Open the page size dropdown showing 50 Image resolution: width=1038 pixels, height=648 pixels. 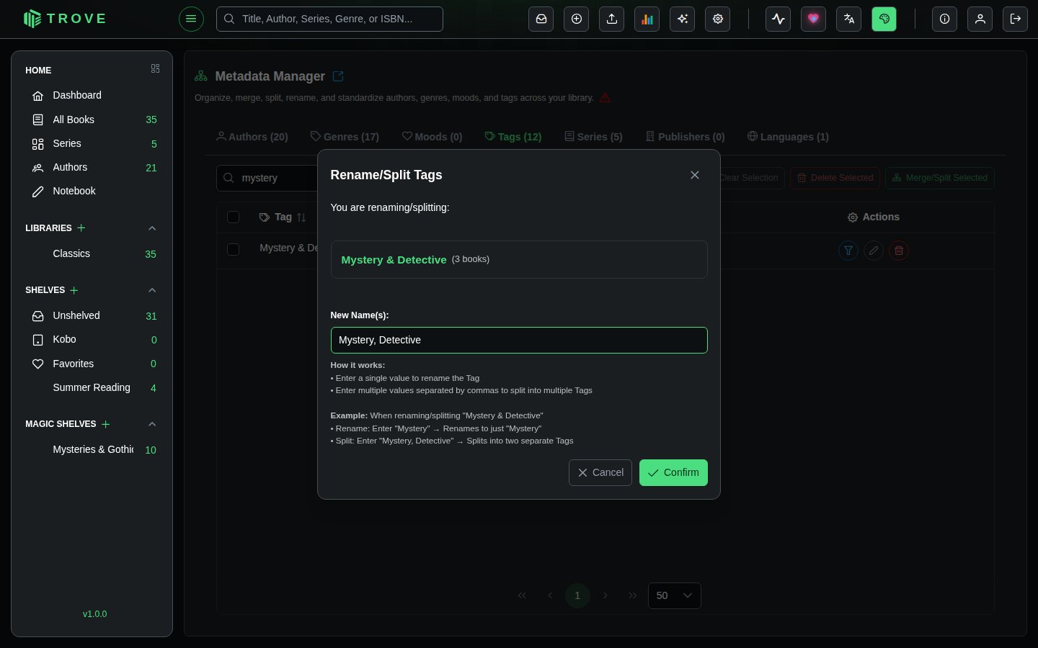click(x=675, y=595)
